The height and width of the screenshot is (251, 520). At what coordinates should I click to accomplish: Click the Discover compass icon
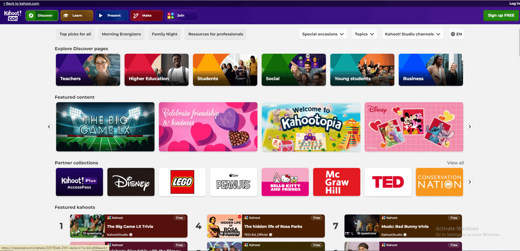(x=31, y=16)
